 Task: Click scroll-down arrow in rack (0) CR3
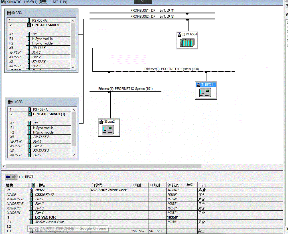[x=73, y=67]
